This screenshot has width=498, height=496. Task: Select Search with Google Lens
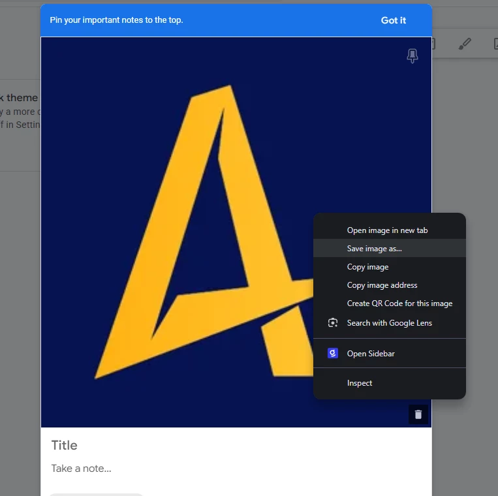(390, 323)
